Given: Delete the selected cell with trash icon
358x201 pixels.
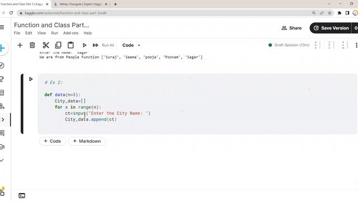Looking at the screenshot, I should point(32,45).
